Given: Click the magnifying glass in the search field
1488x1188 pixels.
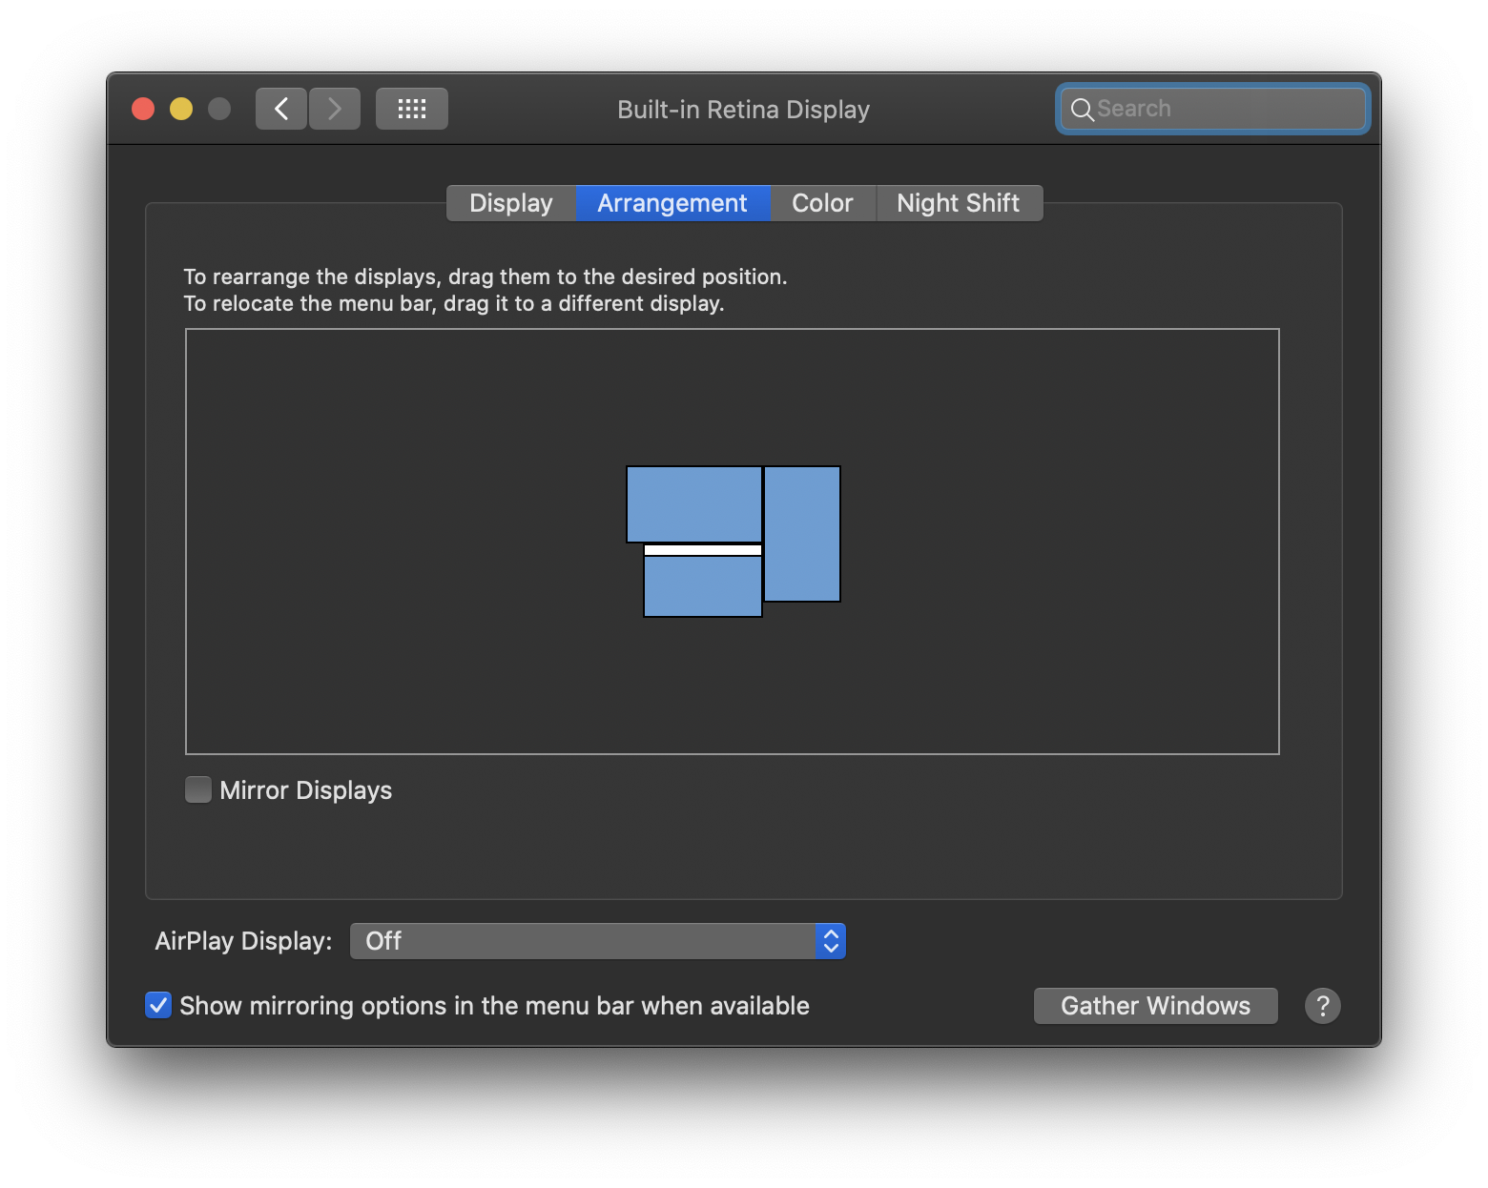Looking at the screenshot, I should pos(1083,109).
